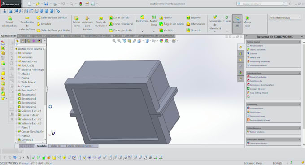Viewport: 305px width, 165px height.
Task: Open the Predeterminado configuration dropdown
Action: pyautogui.click(x=285, y=17)
